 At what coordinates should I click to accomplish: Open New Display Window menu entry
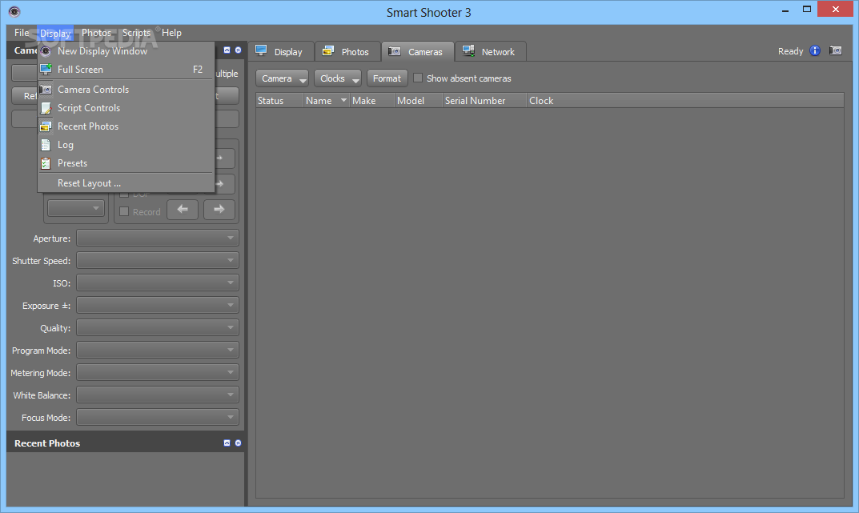coord(126,51)
